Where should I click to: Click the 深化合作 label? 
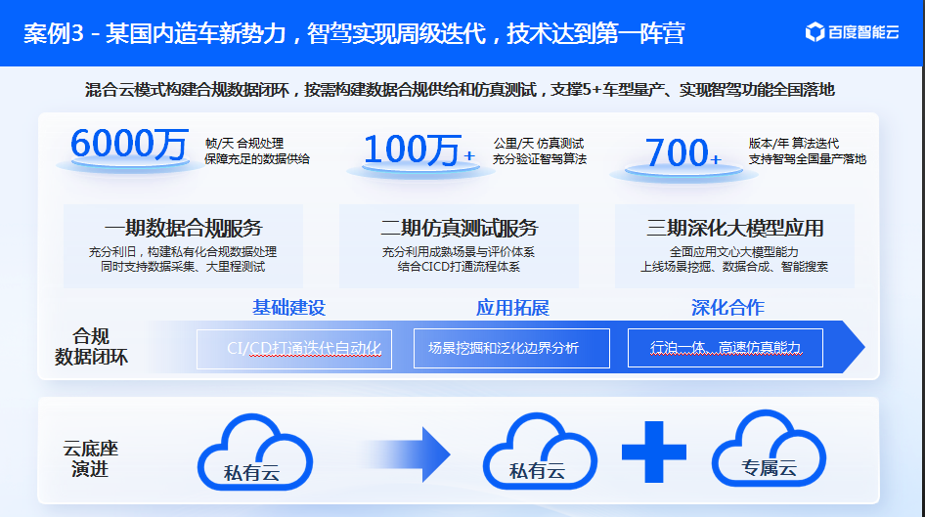pyautogui.click(x=727, y=308)
